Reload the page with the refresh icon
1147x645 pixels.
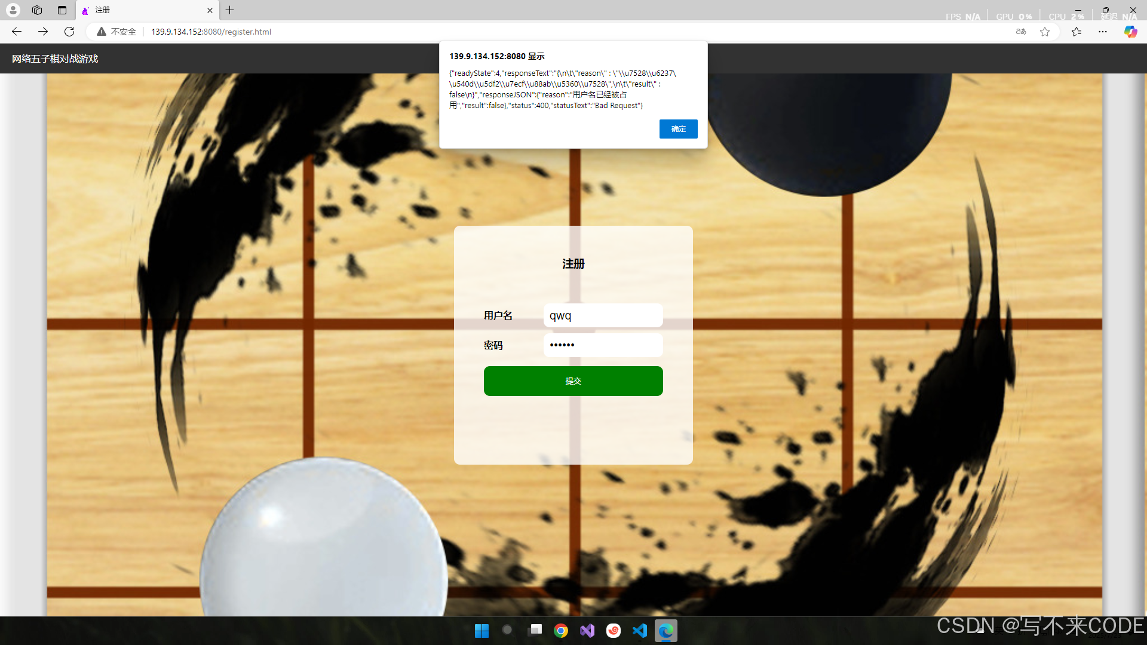point(69,32)
